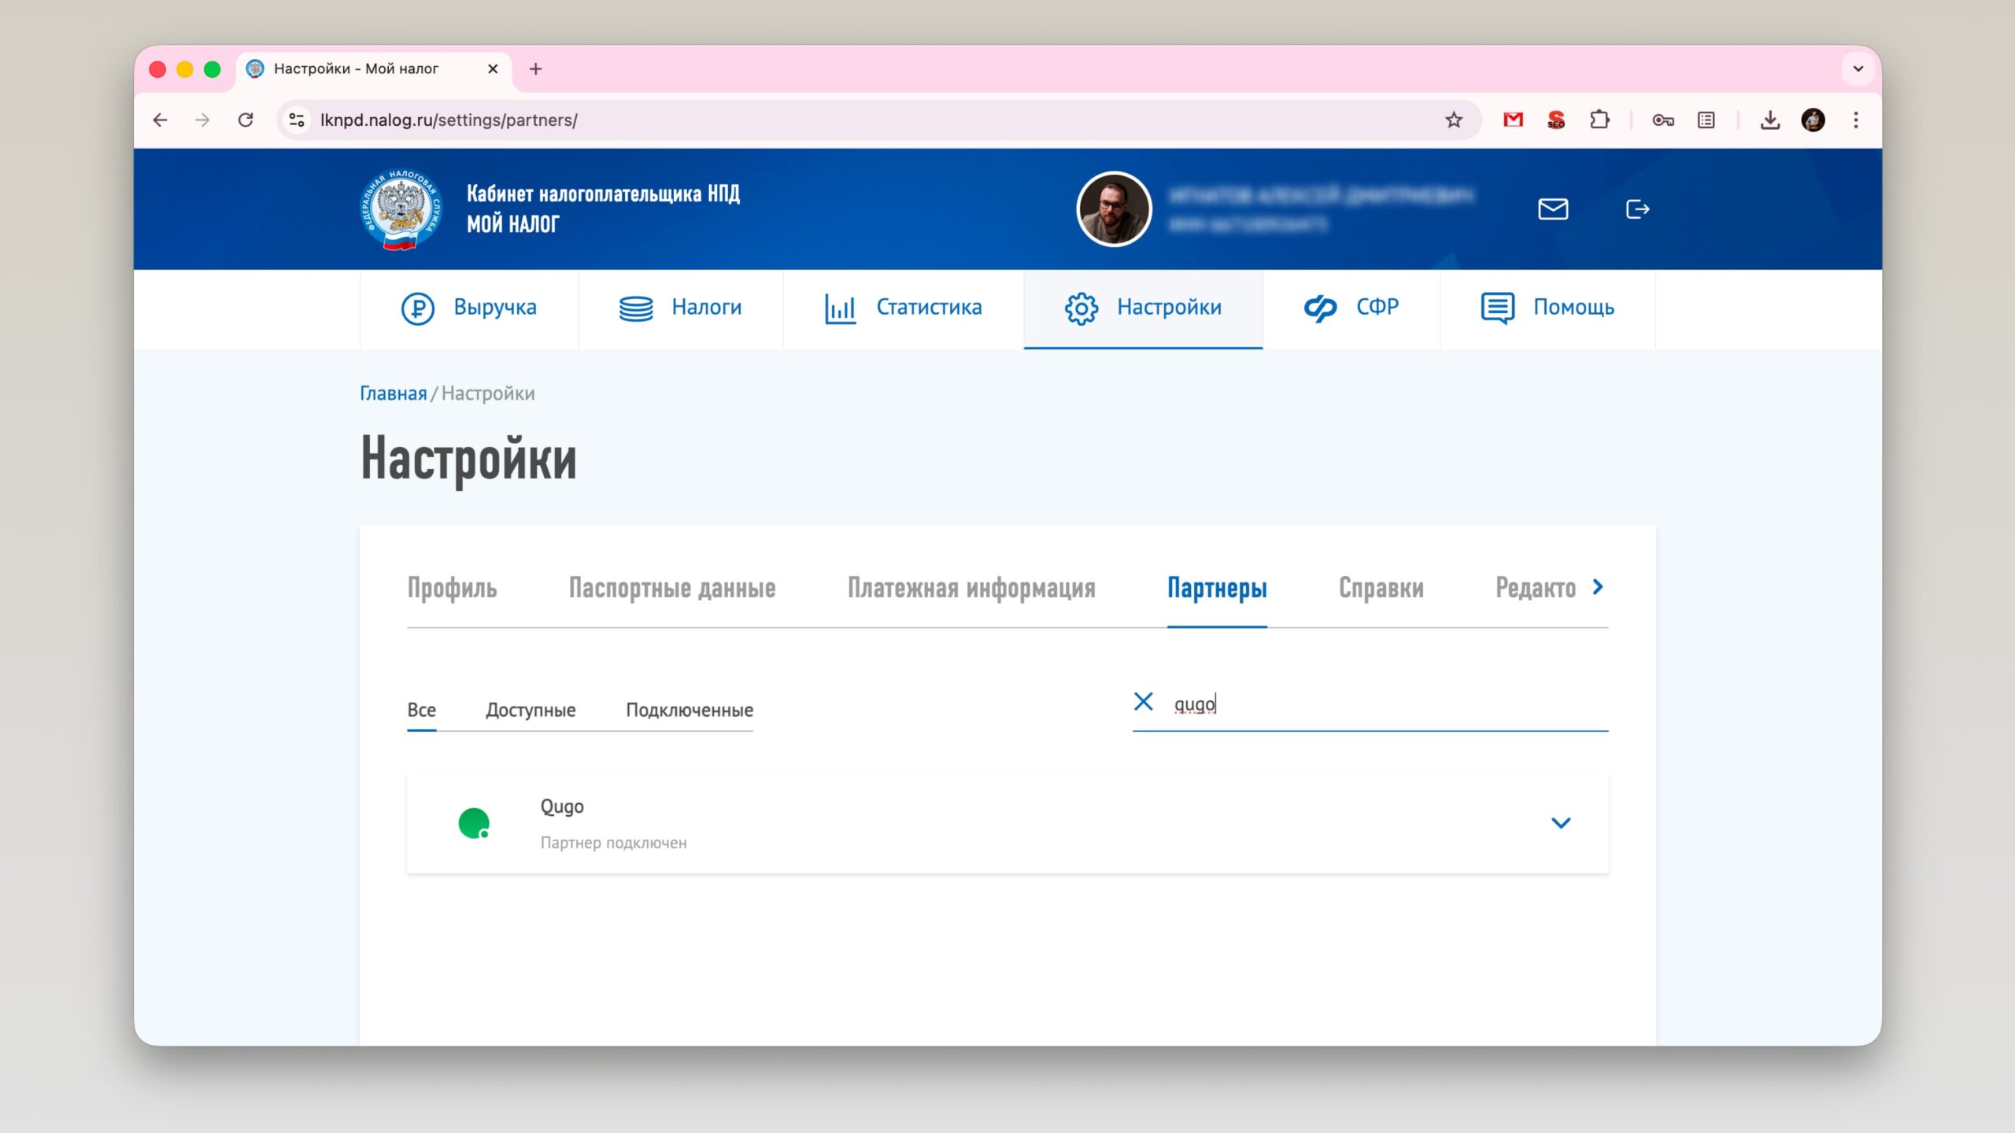Open browser extensions puzzle icon
The height and width of the screenshot is (1133, 2015).
pyautogui.click(x=1599, y=120)
